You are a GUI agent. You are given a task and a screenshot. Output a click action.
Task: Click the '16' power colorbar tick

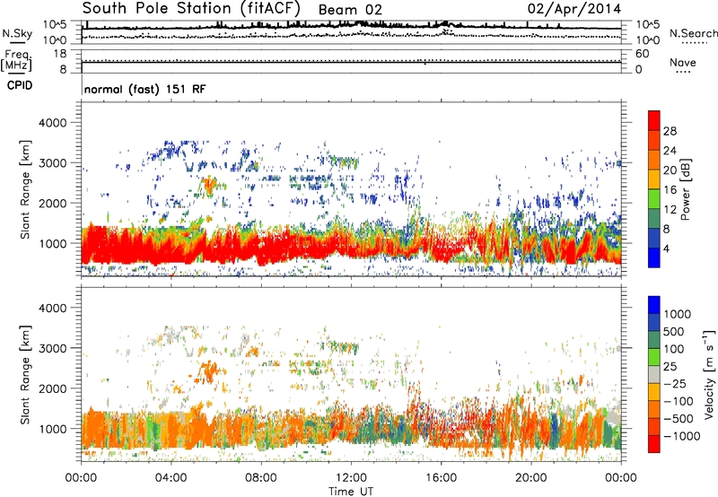coord(670,190)
